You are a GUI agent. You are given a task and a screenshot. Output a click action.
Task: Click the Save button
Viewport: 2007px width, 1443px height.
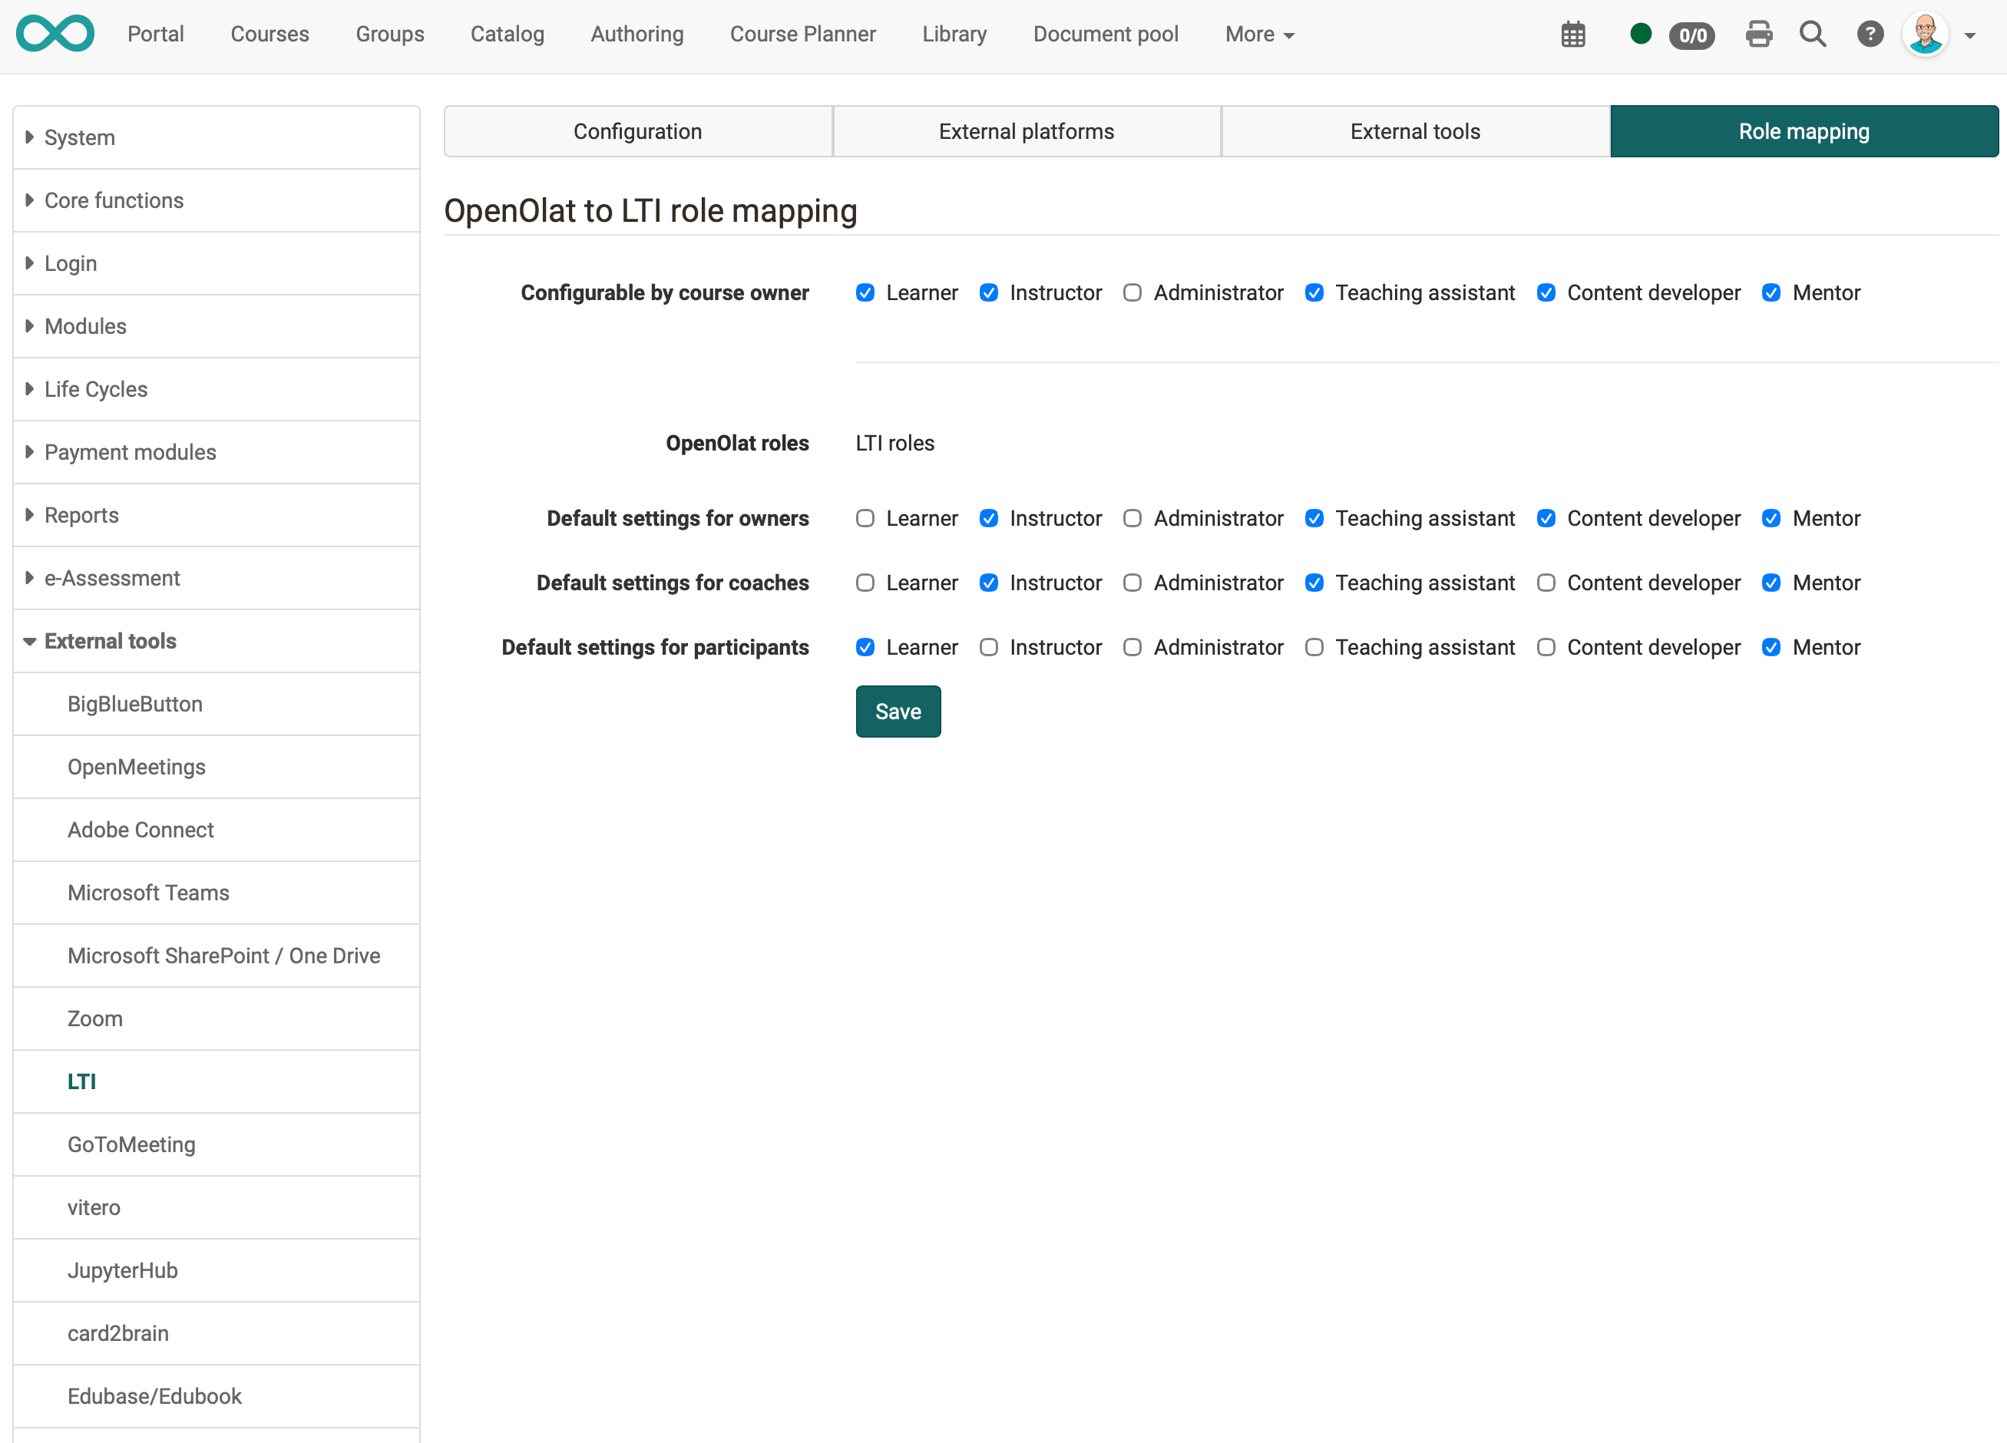[x=898, y=711]
